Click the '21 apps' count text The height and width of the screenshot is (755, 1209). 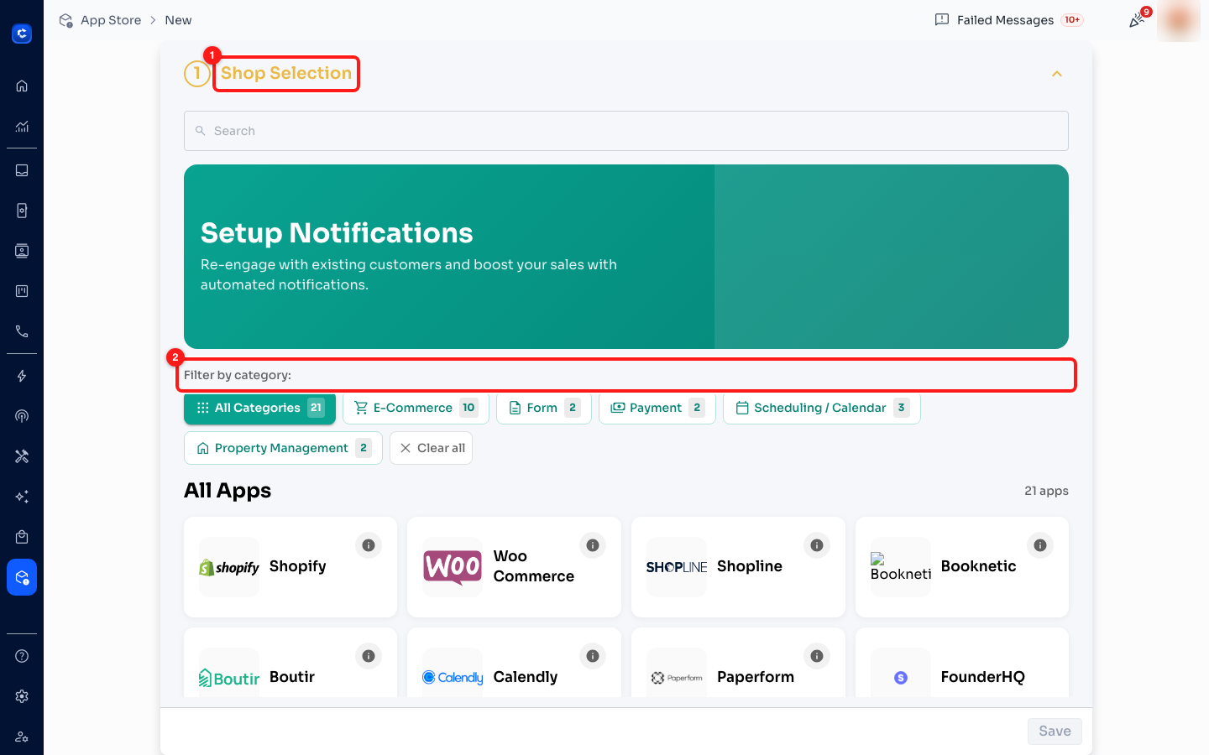1046,491
